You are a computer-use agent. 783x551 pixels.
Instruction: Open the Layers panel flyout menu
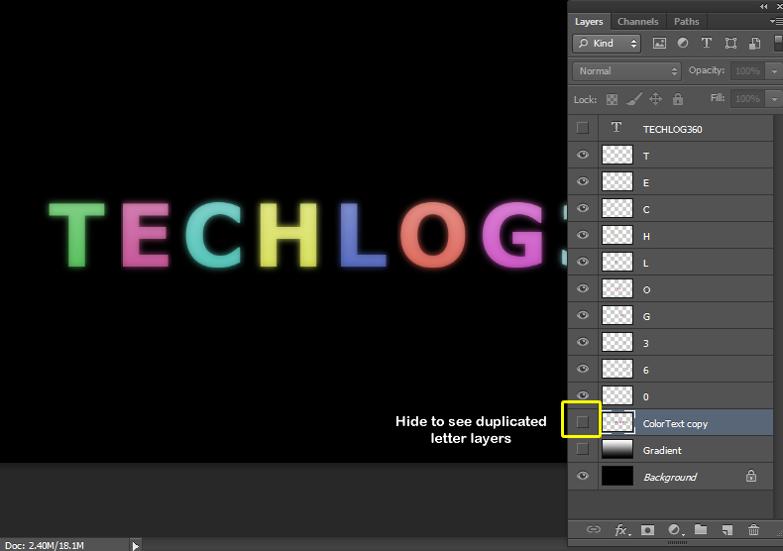[x=776, y=22]
